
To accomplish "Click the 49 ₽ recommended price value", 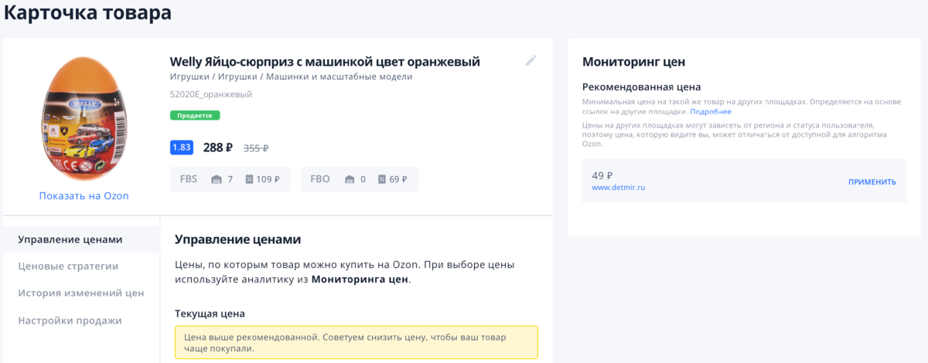I will pyautogui.click(x=602, y=175).
